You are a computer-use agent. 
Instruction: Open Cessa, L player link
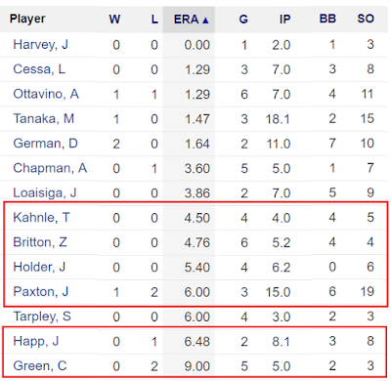point(39,69)
